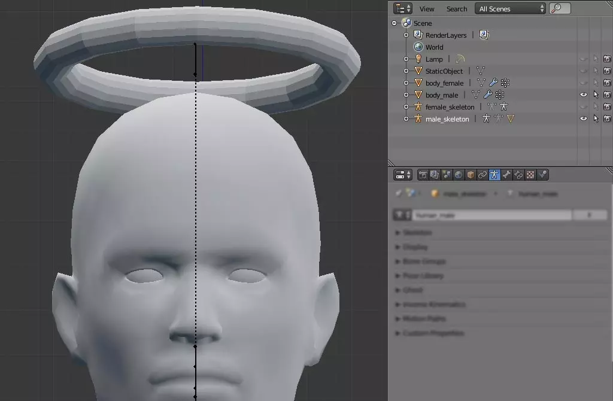The image size is (613, 401).
Task: Open the Render properties camera tab
Action: 423,175
